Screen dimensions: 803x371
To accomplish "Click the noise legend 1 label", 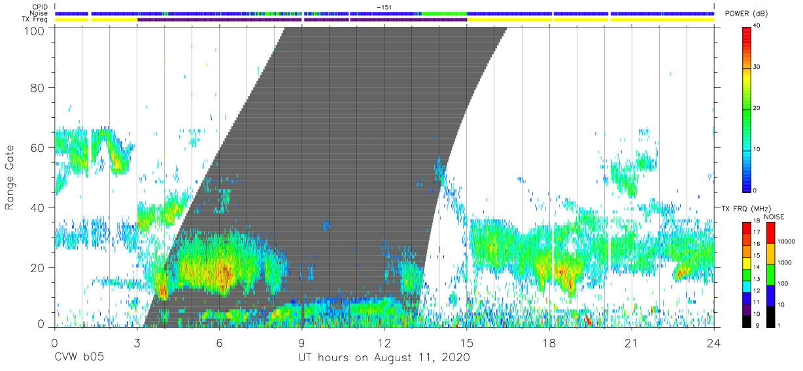I will (780, 325).
